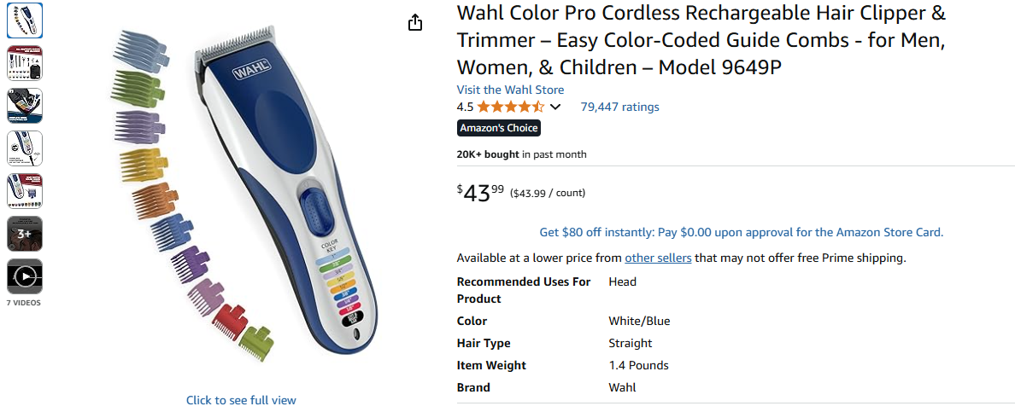The width and height of the screenshot is (1015, 412).
Task: Click the Amazon Store Card $80 offer
Action: click(741, 232)
